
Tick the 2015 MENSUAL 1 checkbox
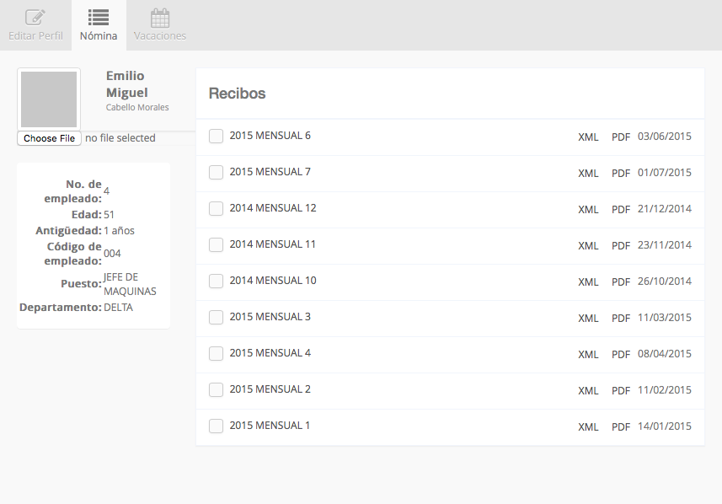coord(216,426)
